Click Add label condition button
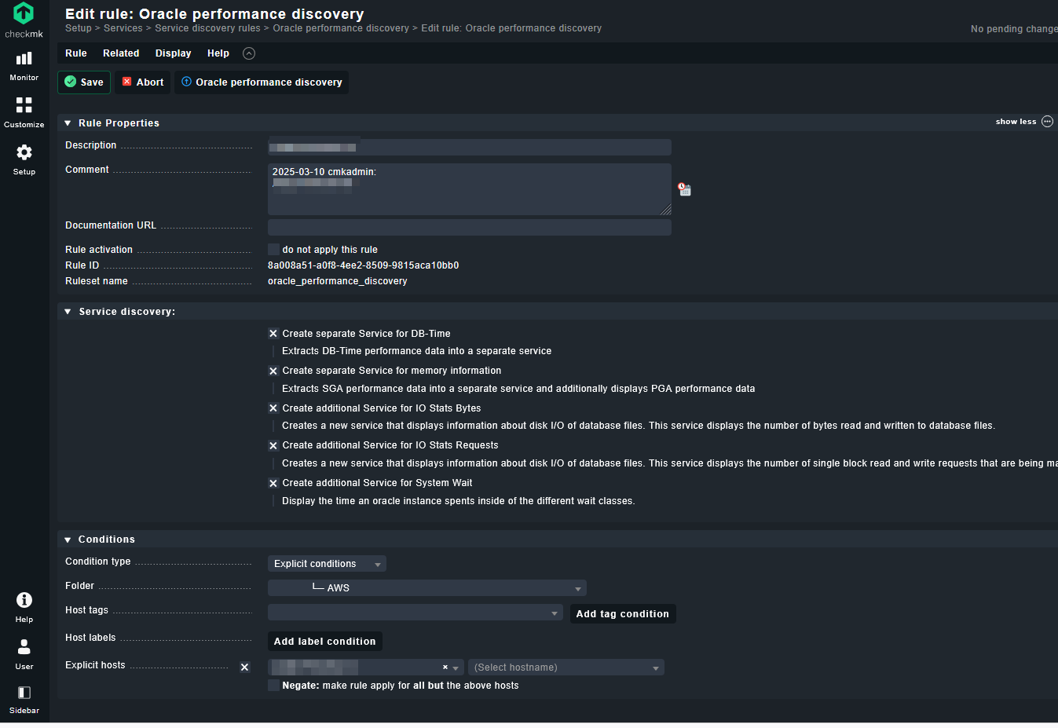The image size is (1058, 728). pyautogui.click(x=324, y=642)
